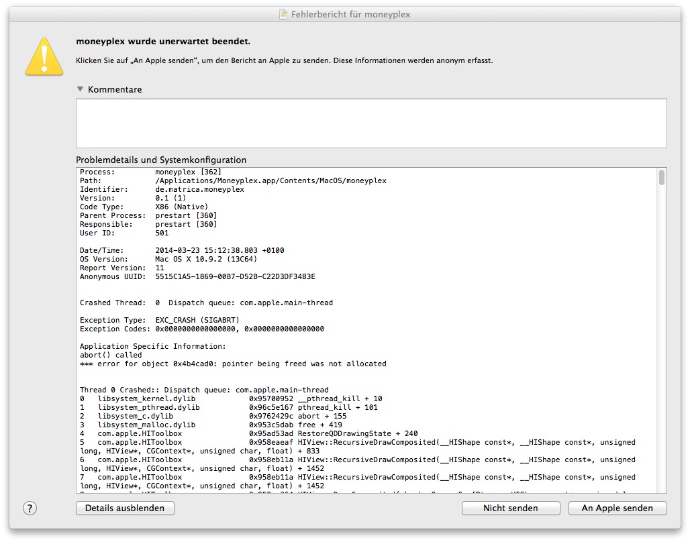This screenshot has width=690, height=542.
Task: Click the yellow warning triangle icon
Action: (44, 57)
